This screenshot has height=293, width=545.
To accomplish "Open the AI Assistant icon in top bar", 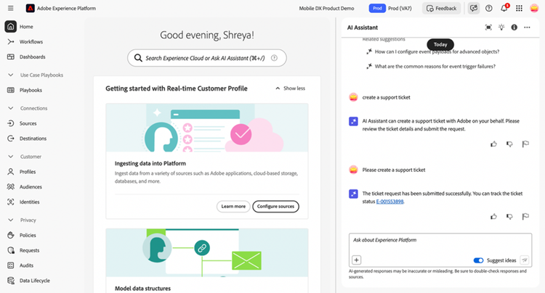I will coord(473,8).
